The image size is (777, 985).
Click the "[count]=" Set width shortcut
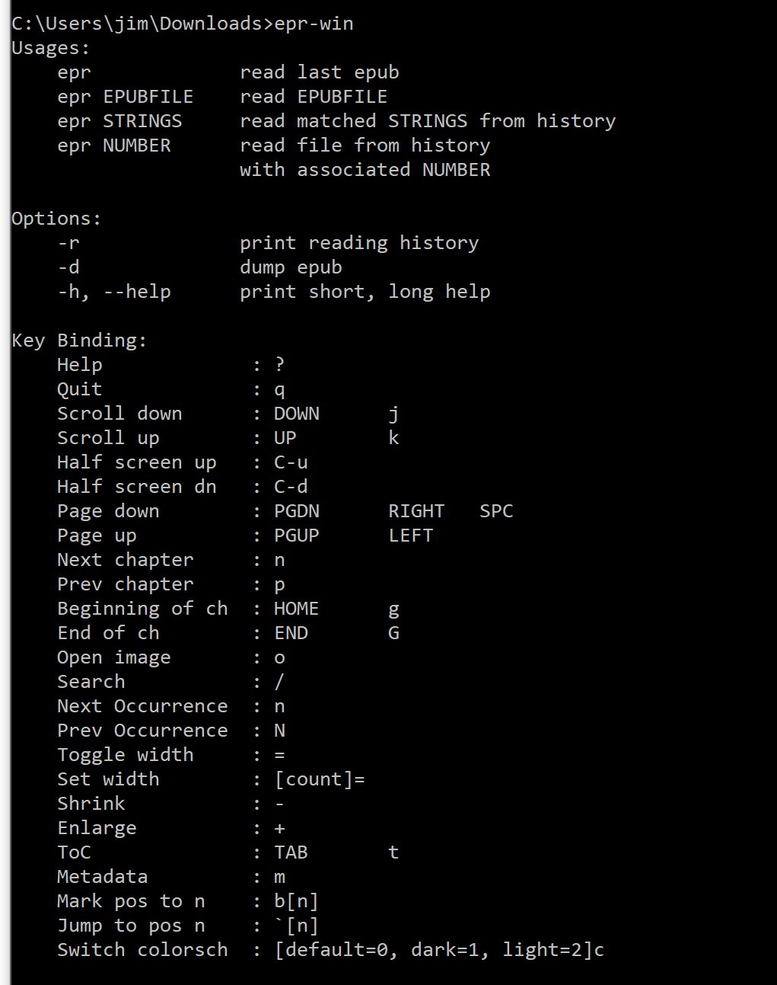point(319,779)
